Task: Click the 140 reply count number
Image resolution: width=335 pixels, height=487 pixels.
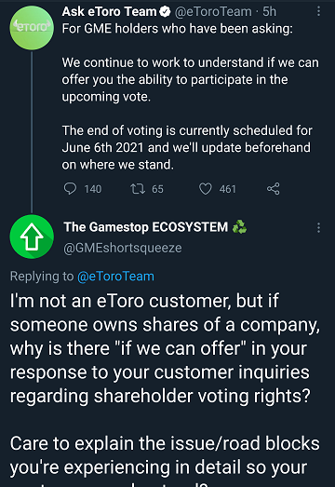Action: coord(93,189)
